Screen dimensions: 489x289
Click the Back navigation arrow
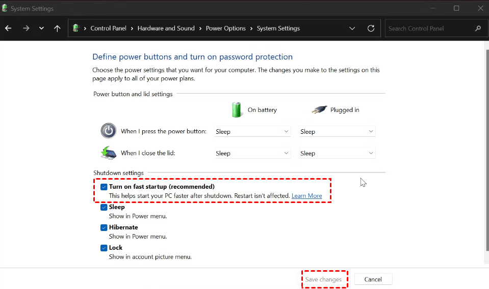(8, 28)
